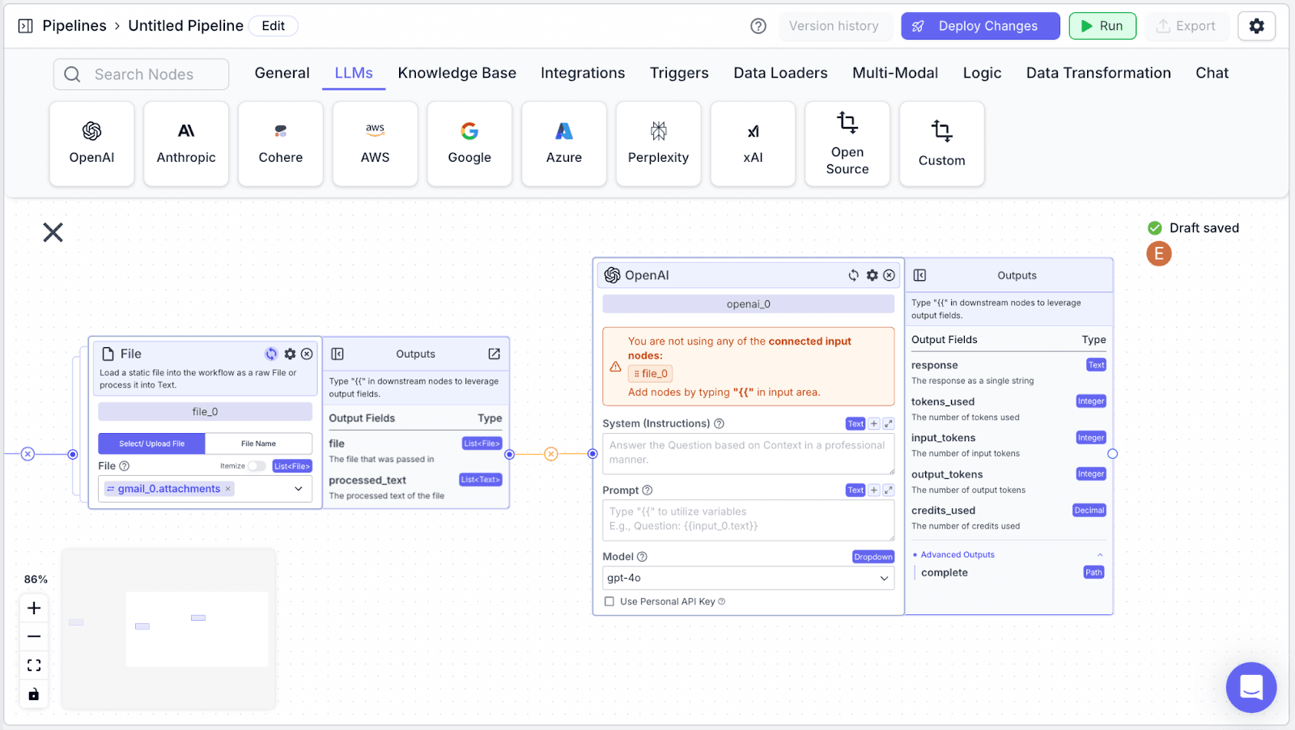Delete the File node with its X icon

(x=307, y=354)
